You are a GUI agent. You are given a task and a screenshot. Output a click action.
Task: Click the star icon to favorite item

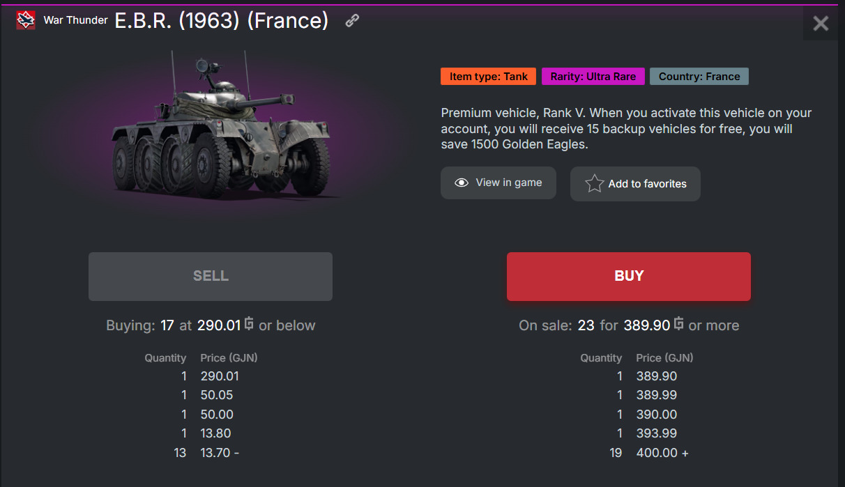tap(594, 184)
